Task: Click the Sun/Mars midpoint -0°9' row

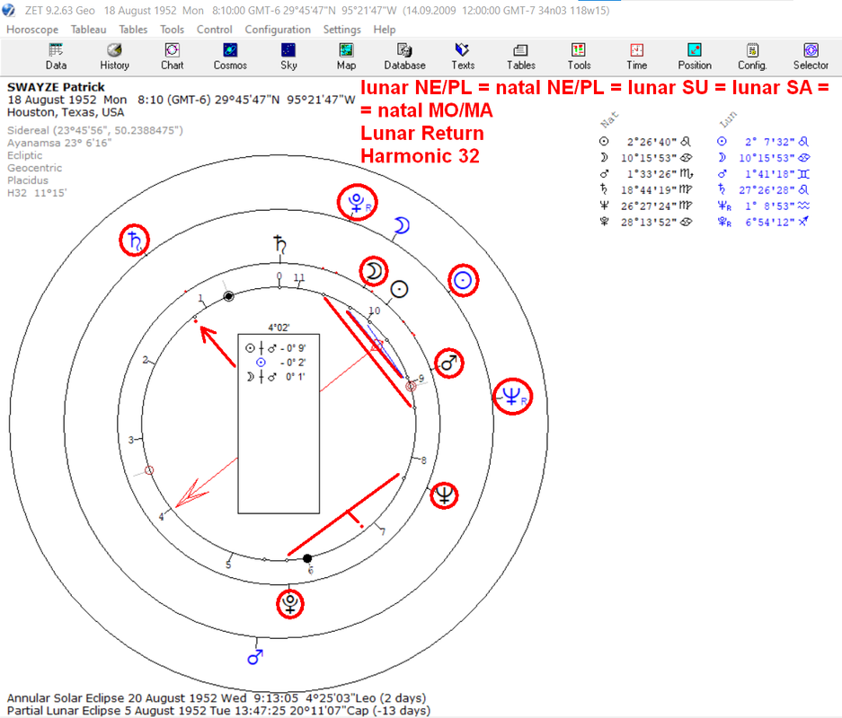Action: (276, 348)
